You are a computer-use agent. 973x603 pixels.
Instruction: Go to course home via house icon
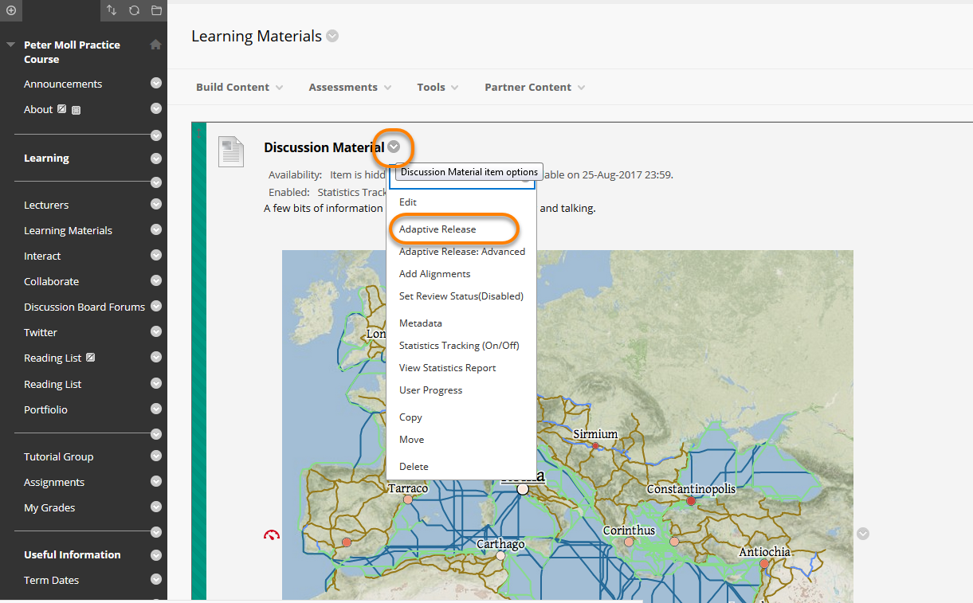click(155, 45)
